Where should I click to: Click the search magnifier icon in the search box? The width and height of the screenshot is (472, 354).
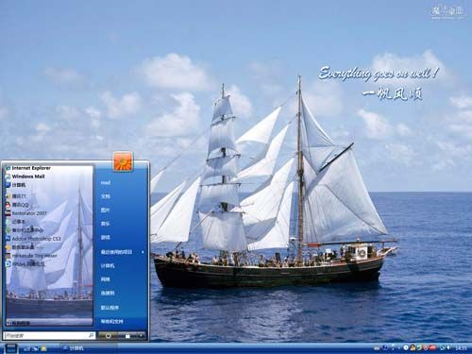pyautogui.click(x=91, y=336)
